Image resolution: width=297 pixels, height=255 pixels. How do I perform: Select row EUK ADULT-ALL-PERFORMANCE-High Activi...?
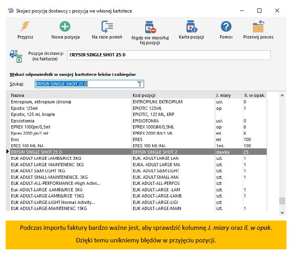click(138, 183)
